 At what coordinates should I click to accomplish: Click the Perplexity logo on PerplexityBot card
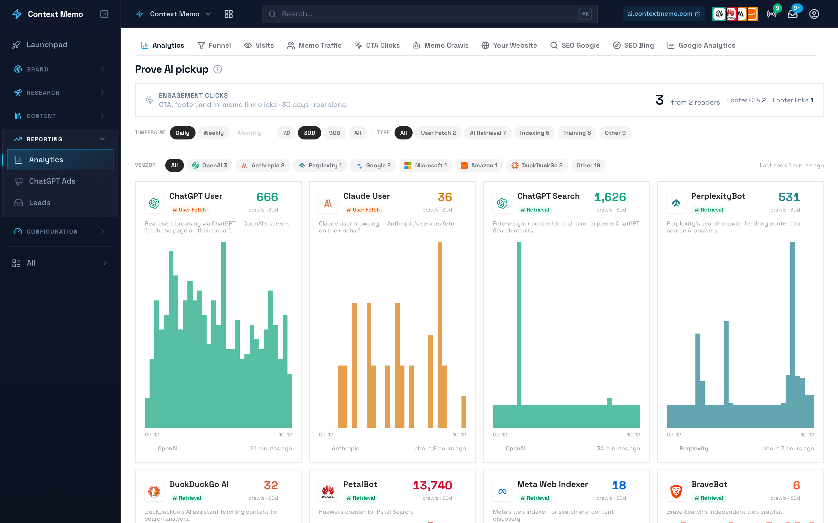676,203
